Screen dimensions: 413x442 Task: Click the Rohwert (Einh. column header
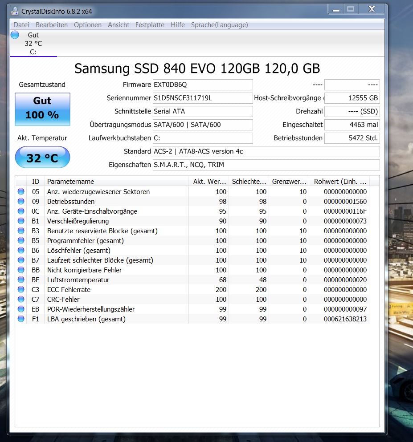point(339,182)
